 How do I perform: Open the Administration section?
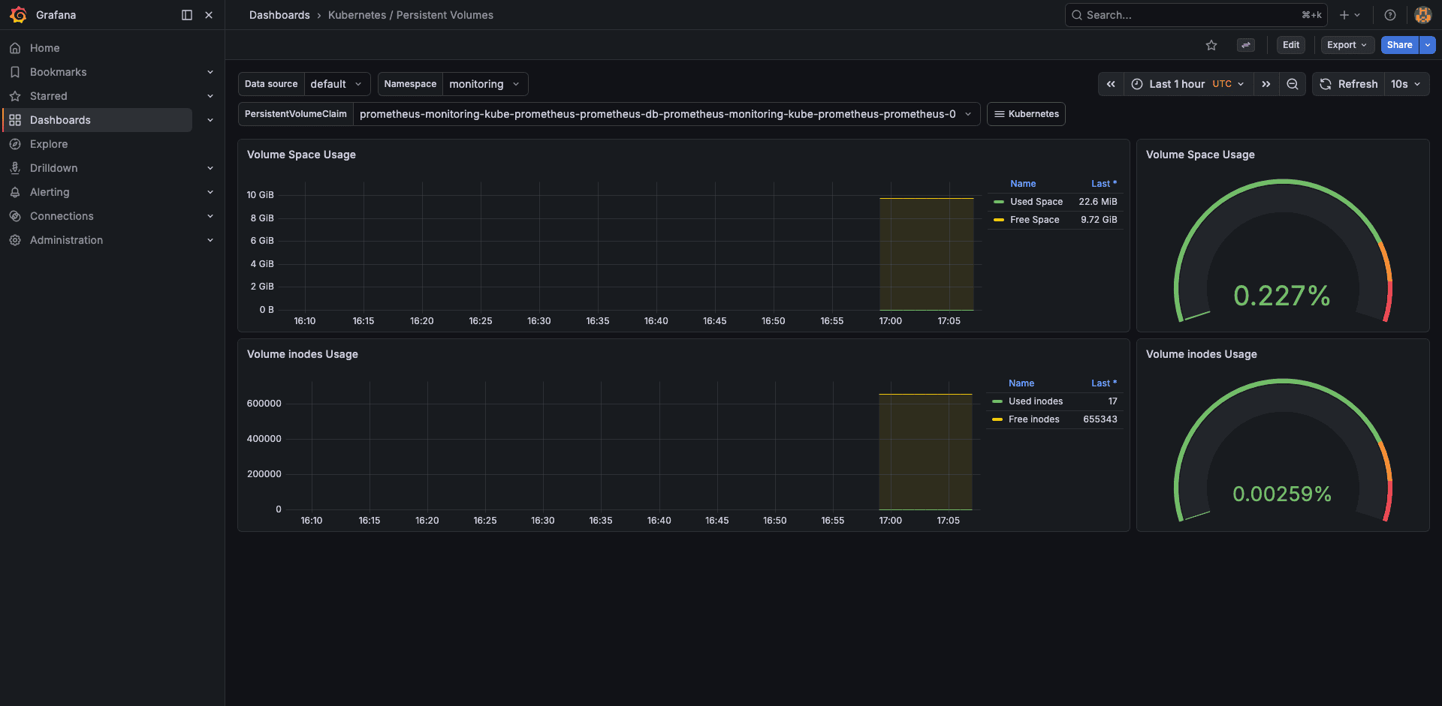pos(66,239)
